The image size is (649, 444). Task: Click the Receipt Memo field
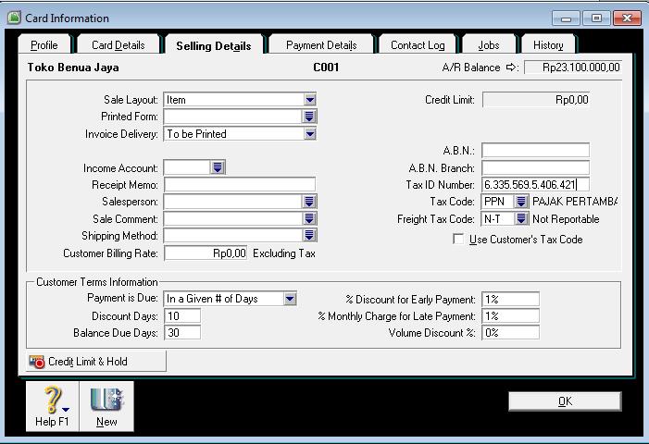pos(240,185)
